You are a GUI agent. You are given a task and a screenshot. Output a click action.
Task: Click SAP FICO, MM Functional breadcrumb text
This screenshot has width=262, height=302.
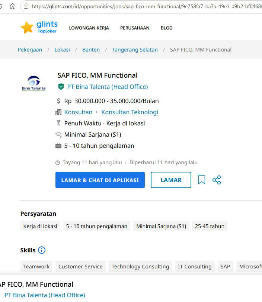pyautogui.click(x=201, y=50)
